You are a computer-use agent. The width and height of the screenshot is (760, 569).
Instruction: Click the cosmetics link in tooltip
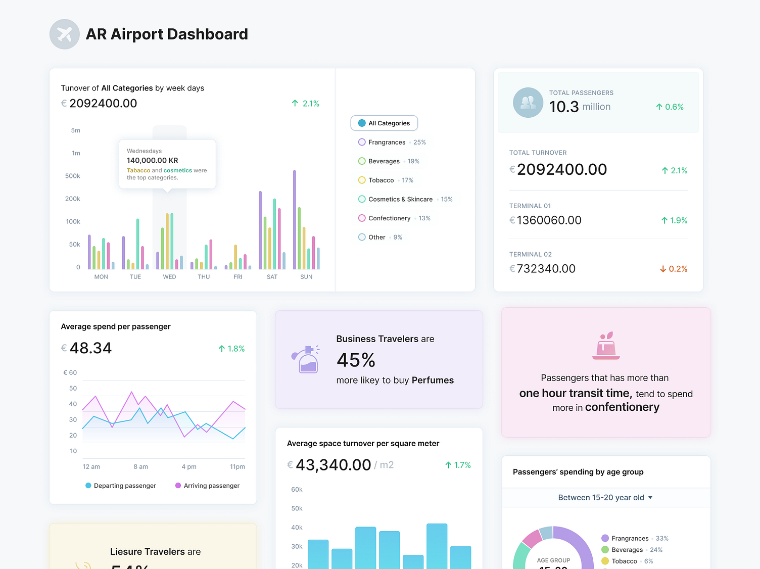coord(178,170)
